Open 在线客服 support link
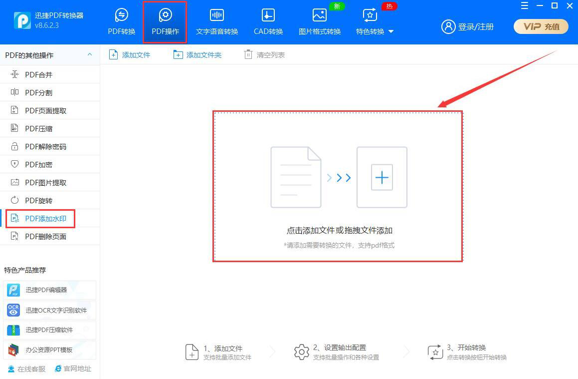 26,369
